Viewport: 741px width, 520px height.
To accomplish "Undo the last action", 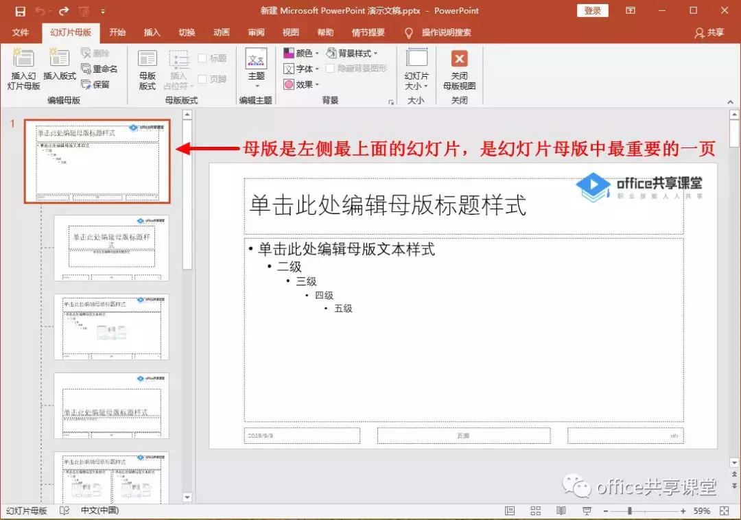I will (40, 11).
